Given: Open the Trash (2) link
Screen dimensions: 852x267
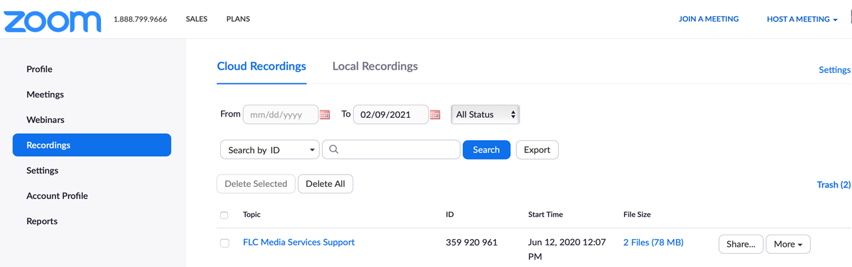Looking at the screenshot, I should click(834, 185).
